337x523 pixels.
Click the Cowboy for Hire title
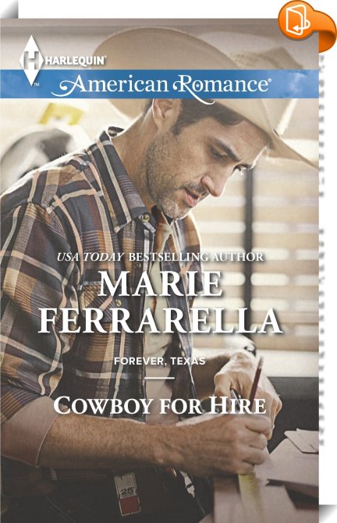[x=160, y=405]
